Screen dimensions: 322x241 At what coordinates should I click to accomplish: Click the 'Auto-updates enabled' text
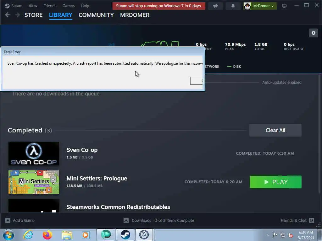[x=282, y=83]
